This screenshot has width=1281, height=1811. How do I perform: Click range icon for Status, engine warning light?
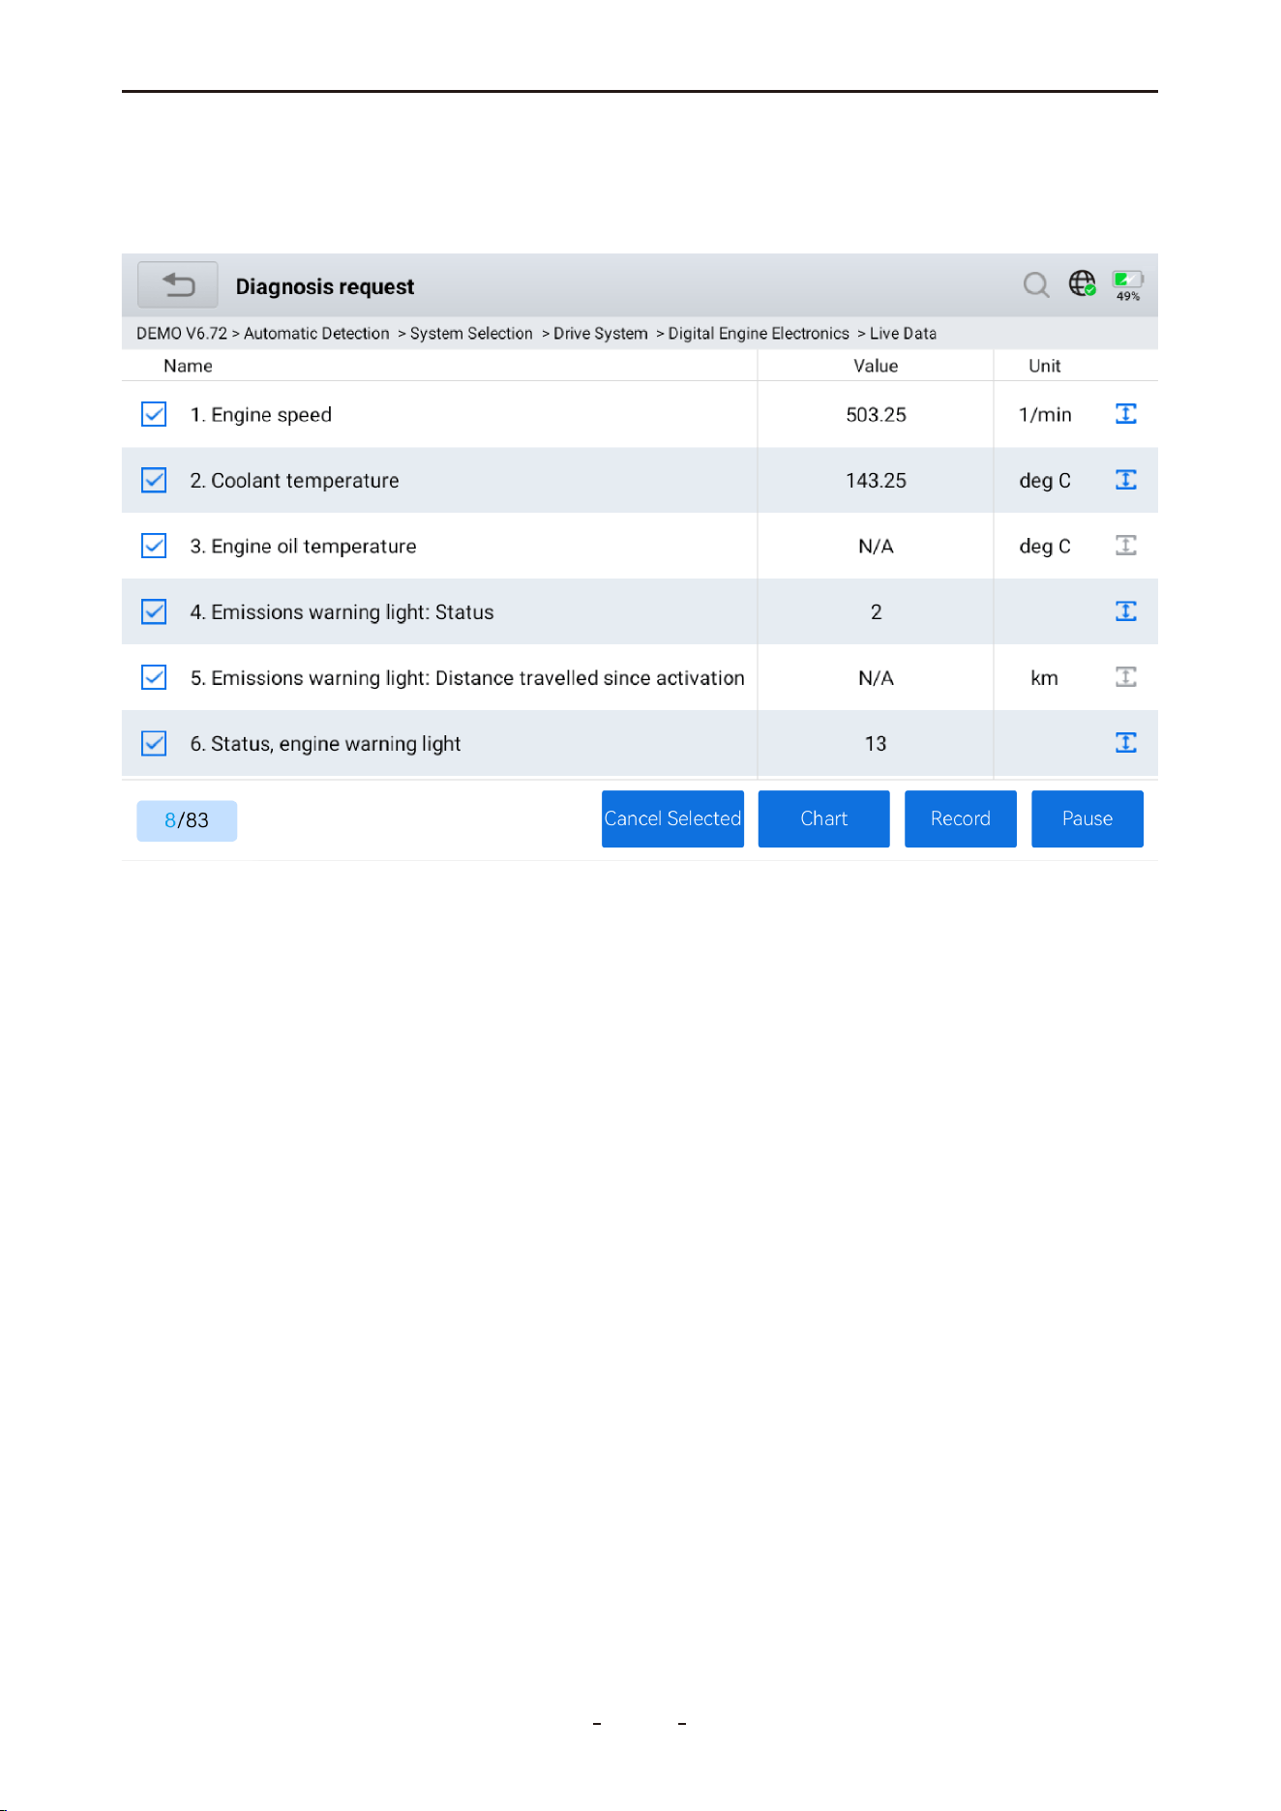pos(1126,743)
